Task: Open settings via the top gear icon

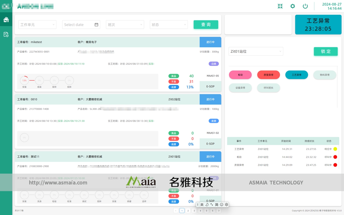Action: [293, 6]
